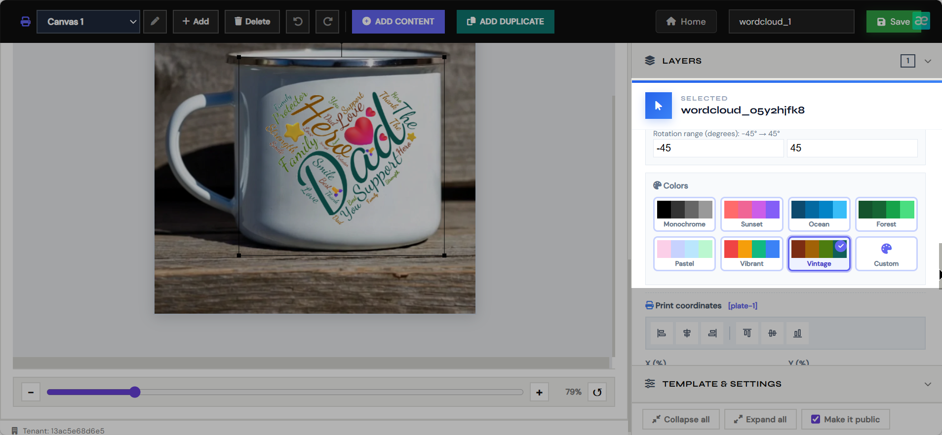This screenshot has width=942, height=435.
Task: Reset zoom with the circular arrow icon
Action: pos(597,392)
